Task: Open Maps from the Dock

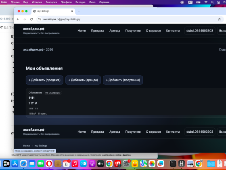Action: click(143, 164)
